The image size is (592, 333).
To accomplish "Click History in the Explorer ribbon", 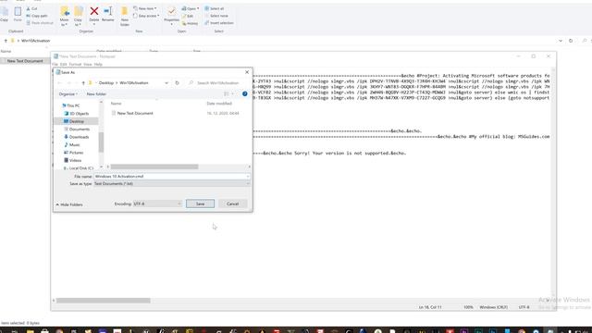I will point(190,23).
